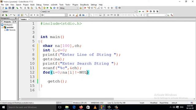
Task: Click the Copy toolbar icon
Action: tap(28, 8)
